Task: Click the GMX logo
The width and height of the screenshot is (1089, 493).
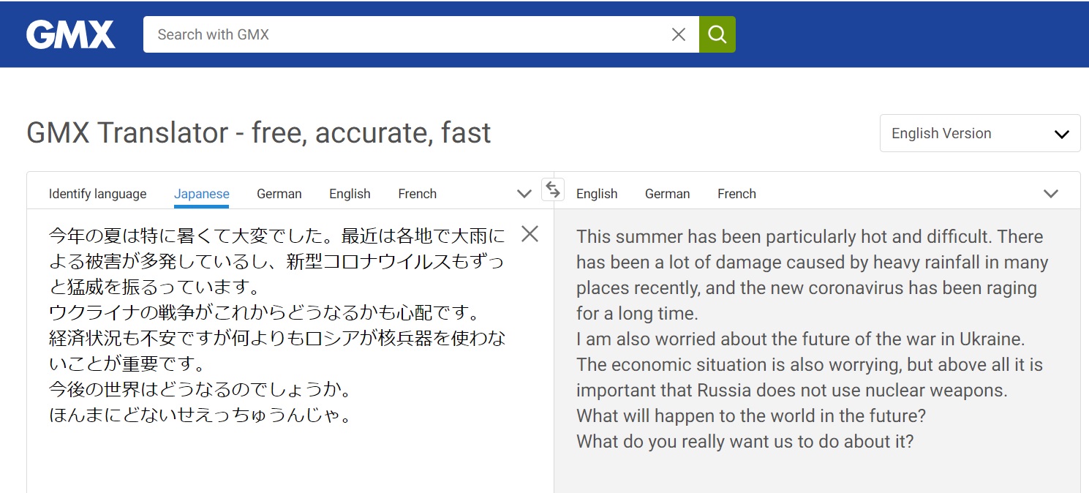Action: [71, 34]
